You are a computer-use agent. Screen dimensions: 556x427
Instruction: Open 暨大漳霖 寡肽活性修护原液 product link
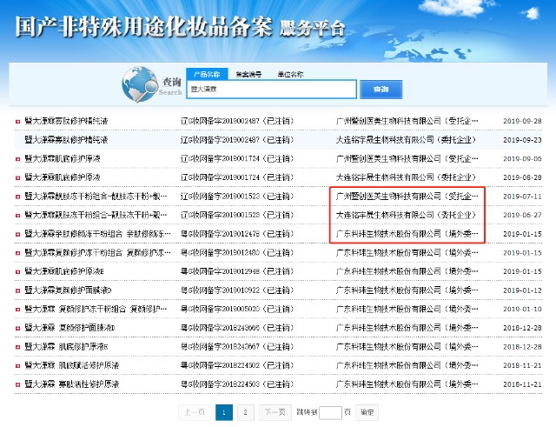pos(71,384)
